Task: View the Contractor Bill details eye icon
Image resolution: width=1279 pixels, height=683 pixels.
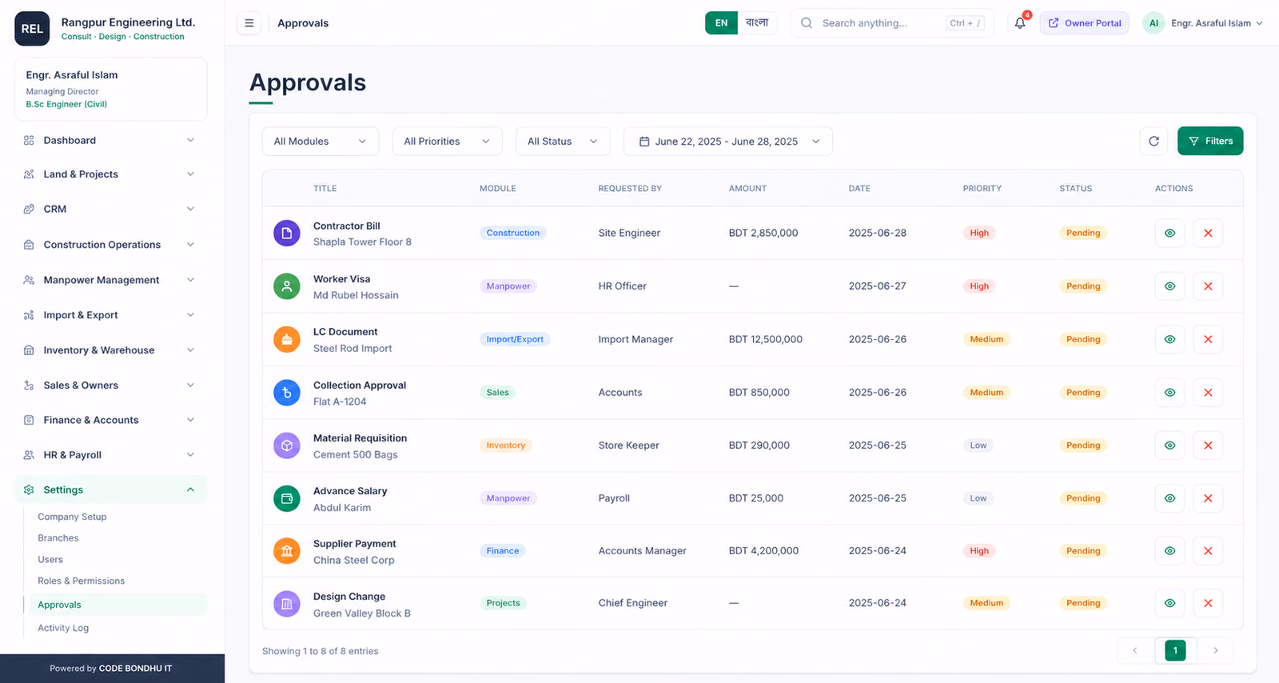Action: 1169,233
